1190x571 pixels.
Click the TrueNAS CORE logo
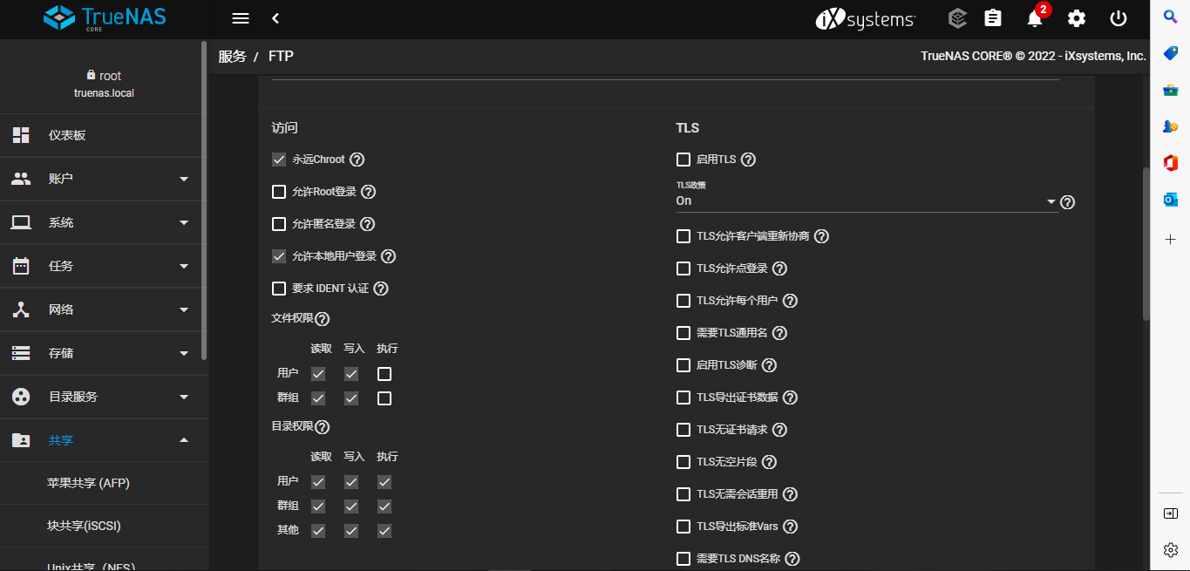point(105,18)
